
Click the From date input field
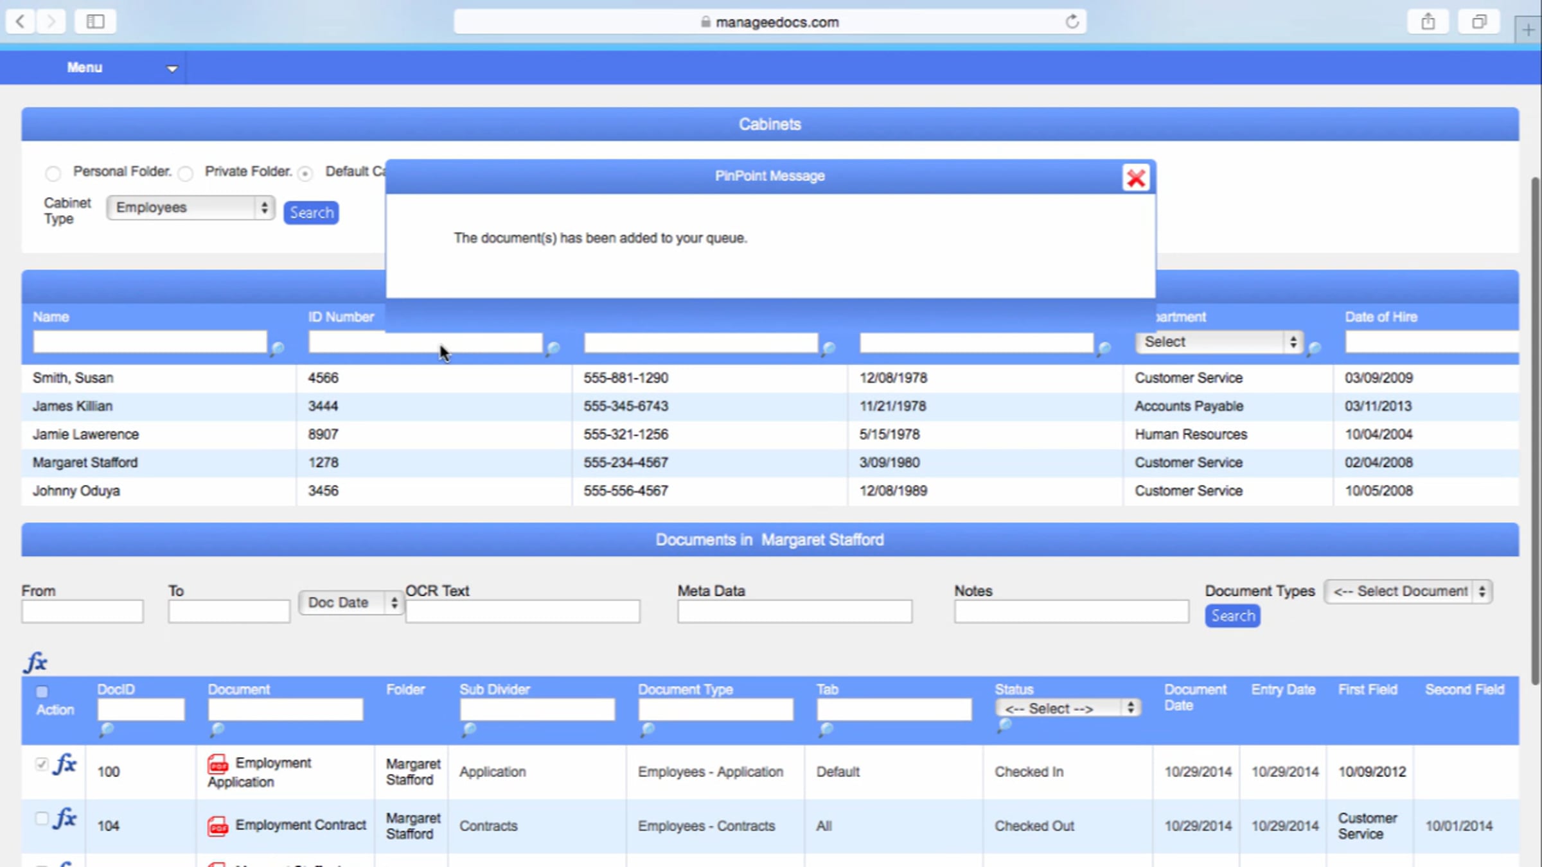point(82,611)
